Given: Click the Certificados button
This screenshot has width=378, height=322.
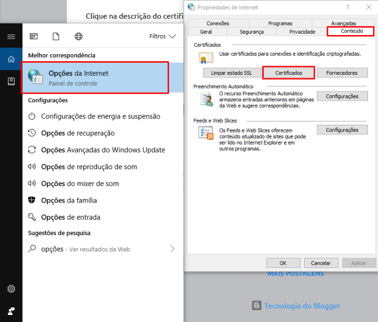Looking at the screenshot, I should click(289, 73).
